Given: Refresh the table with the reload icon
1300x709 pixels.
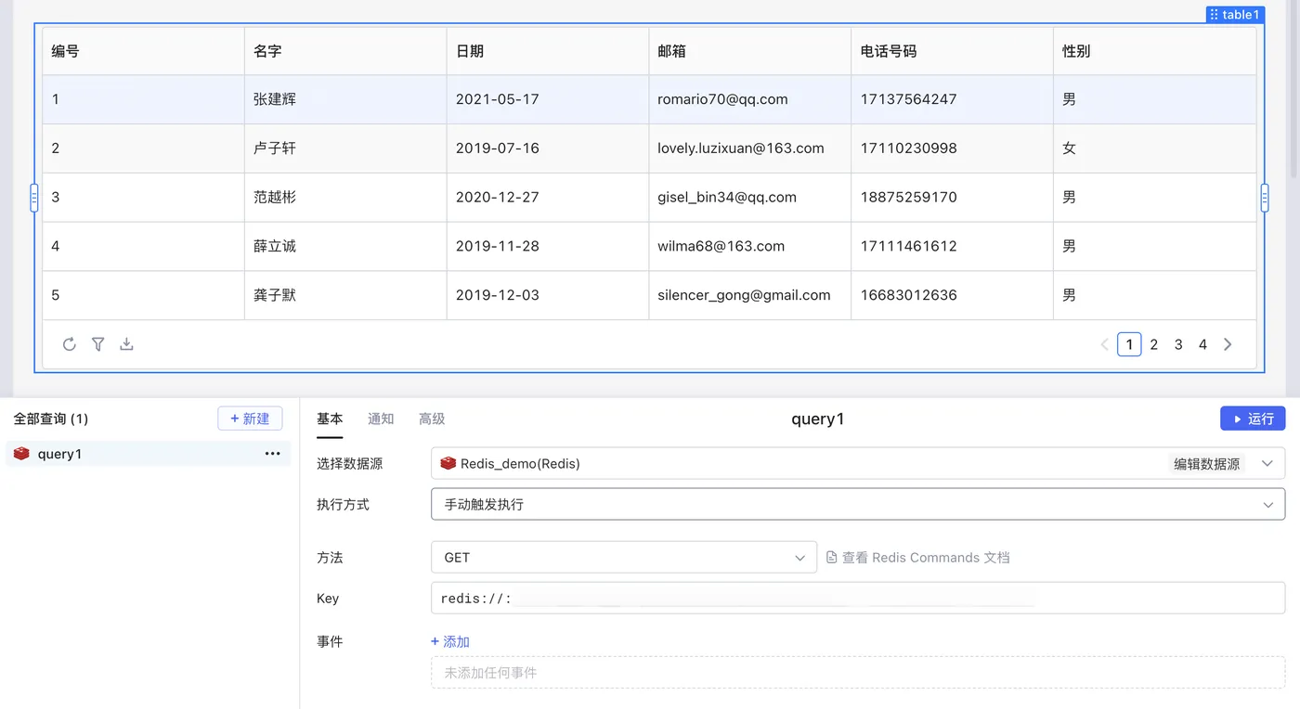Looking at the screenshot, I should tap(69, 344).
